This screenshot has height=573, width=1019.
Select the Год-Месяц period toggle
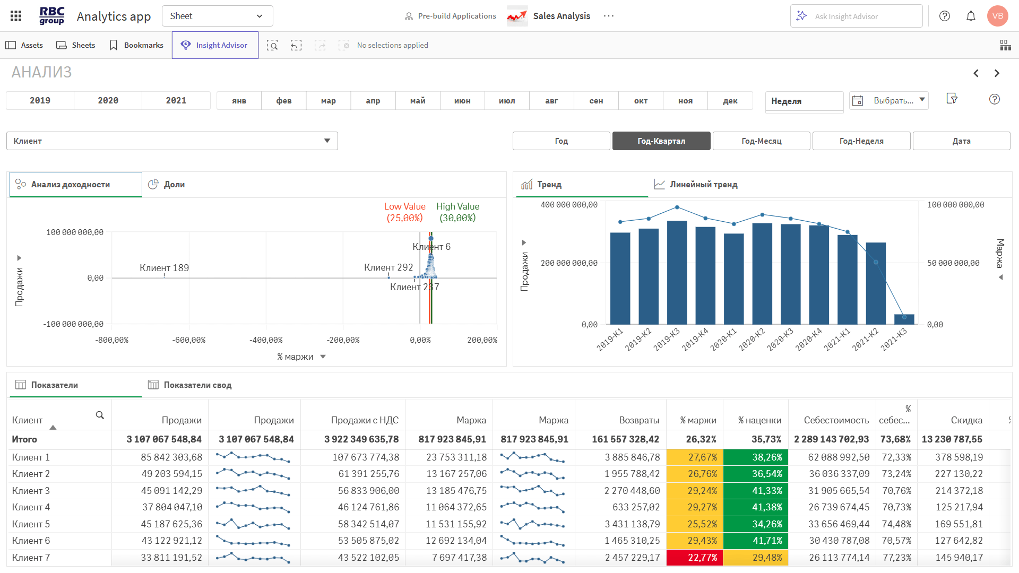(x=761, y=141)
